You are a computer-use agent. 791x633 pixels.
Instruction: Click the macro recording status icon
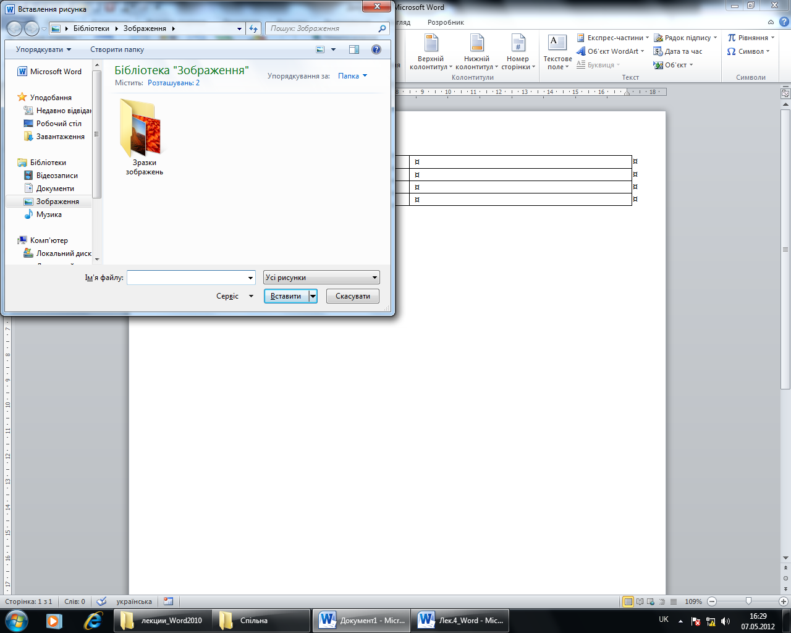pos(168,601)
